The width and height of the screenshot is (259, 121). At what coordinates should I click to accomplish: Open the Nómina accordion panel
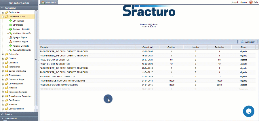(19, 114)
